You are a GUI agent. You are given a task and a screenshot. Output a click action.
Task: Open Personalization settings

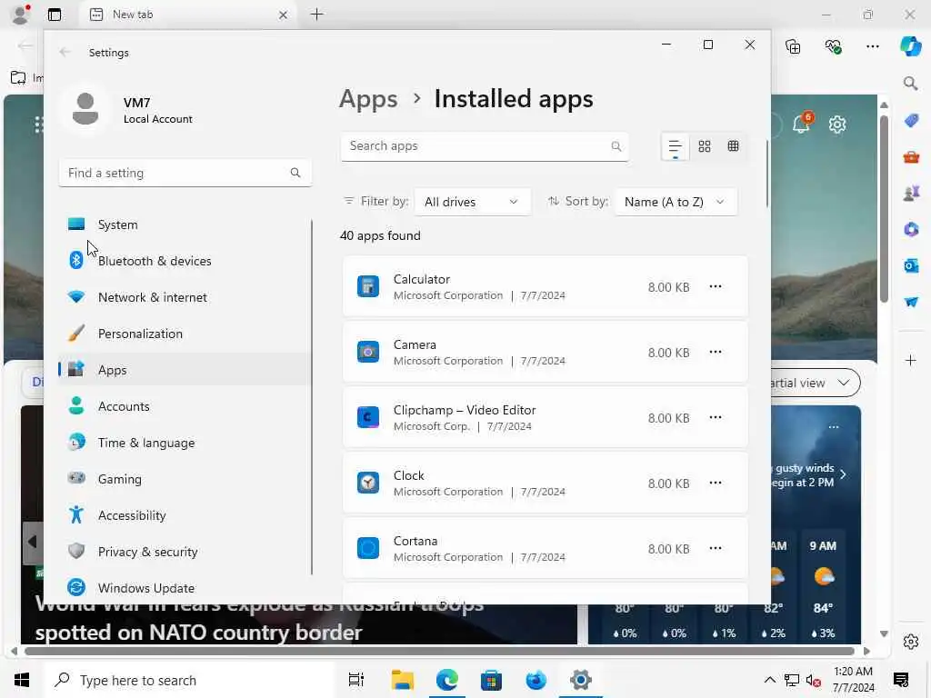tap(185, 334)
